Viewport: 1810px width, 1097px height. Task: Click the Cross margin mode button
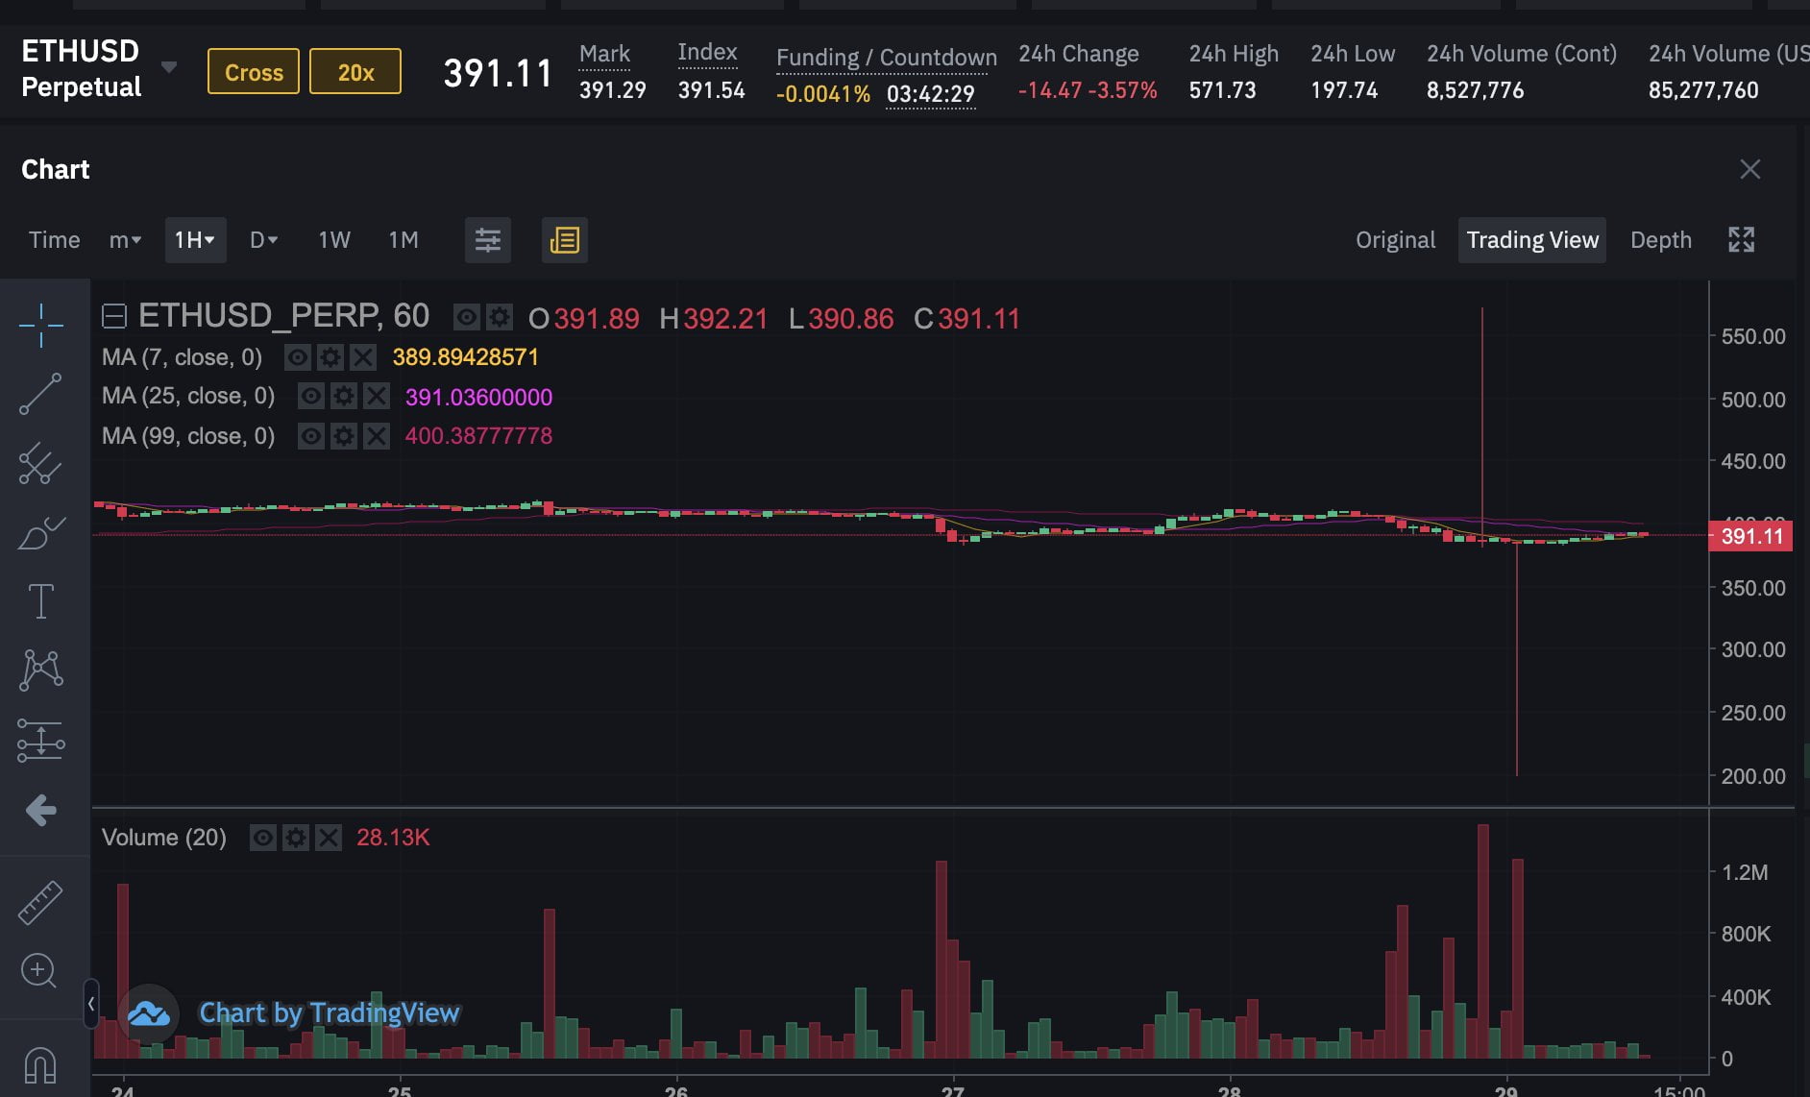click(x=254, y=72)
